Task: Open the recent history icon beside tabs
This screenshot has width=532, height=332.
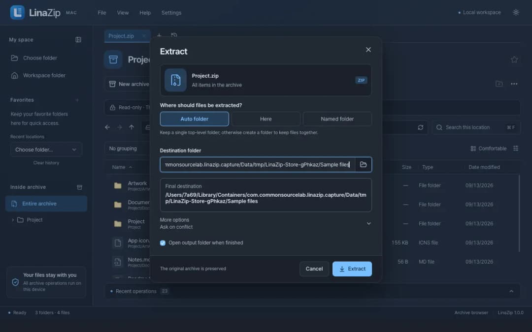Action: point(174,35)
